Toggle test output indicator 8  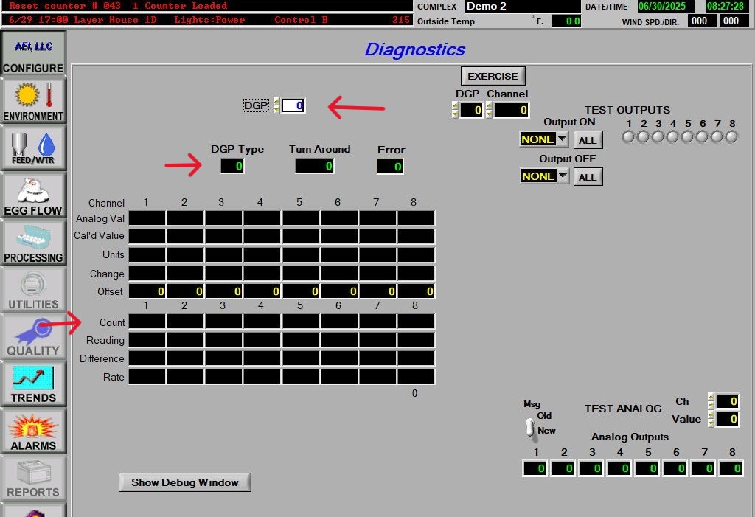click(731, 136)
